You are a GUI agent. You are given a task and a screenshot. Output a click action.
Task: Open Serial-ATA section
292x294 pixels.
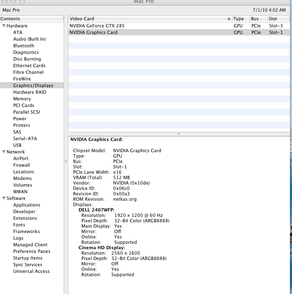point(25,138)
